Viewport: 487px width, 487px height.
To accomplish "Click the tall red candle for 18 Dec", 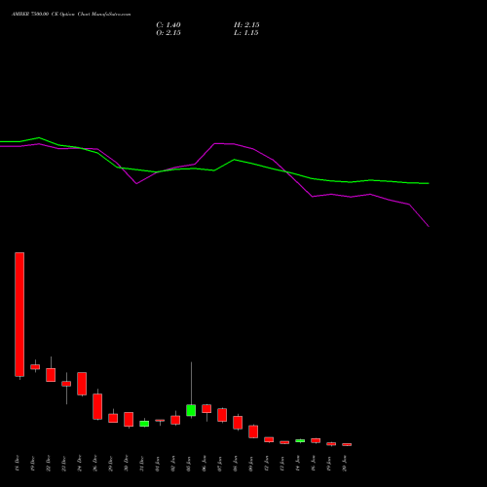I will pyautogui.click(x=19, y=315).
